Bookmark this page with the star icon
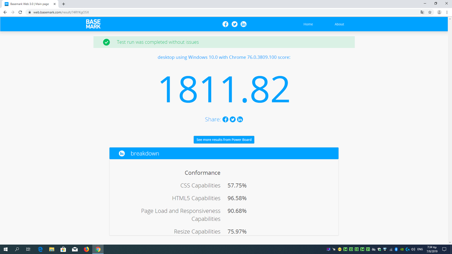Screen dimensions: 452x254 [x=430, y=12]
